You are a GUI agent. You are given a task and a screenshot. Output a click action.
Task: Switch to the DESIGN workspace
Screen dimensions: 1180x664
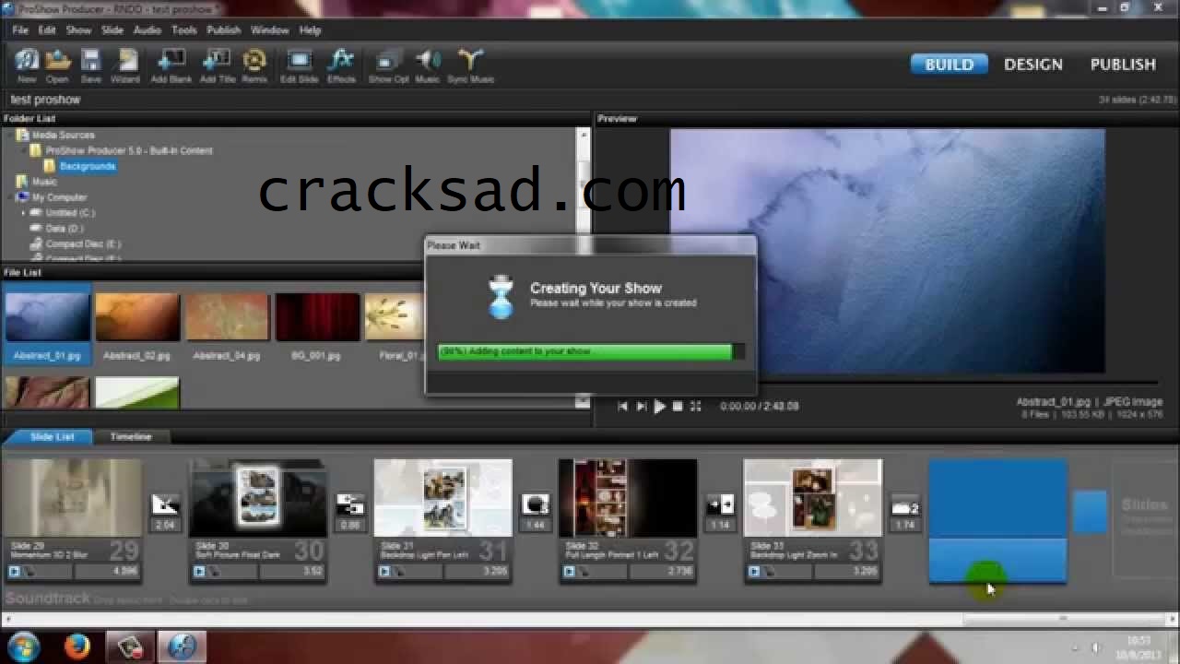click(1033, 65)
